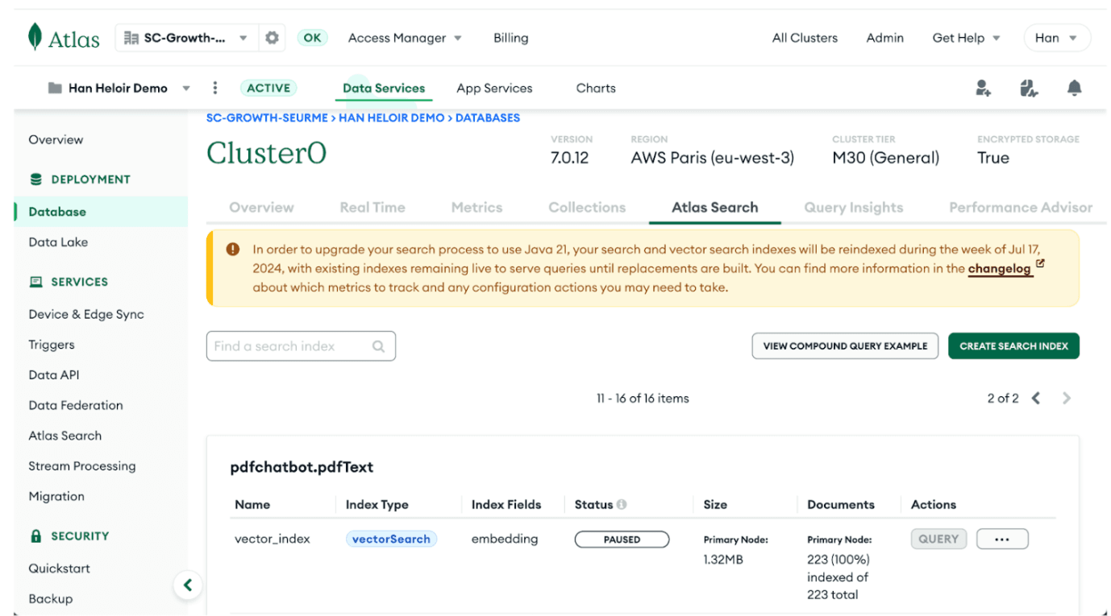Open Data API in the sidebar

point(54,374)
